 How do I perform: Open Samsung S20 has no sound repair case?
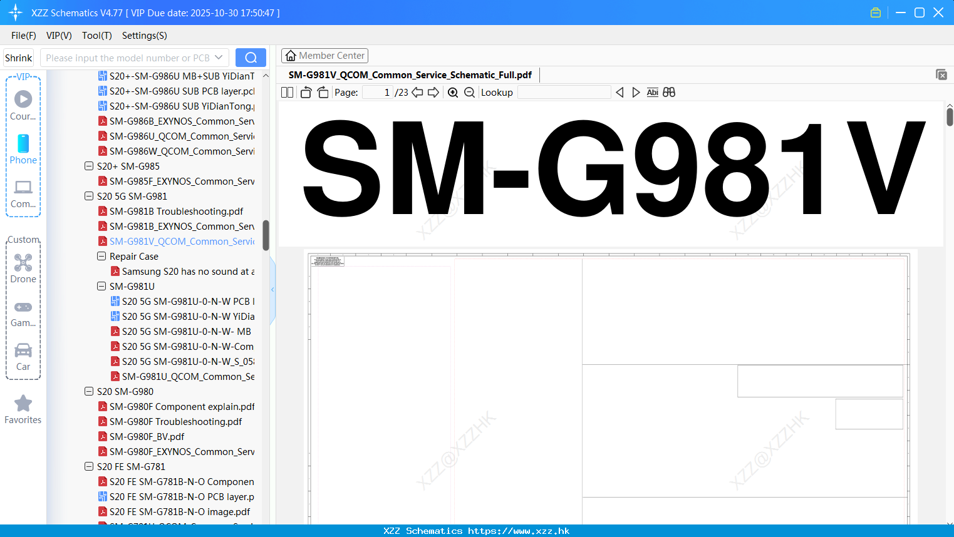(x=182, y=271)
